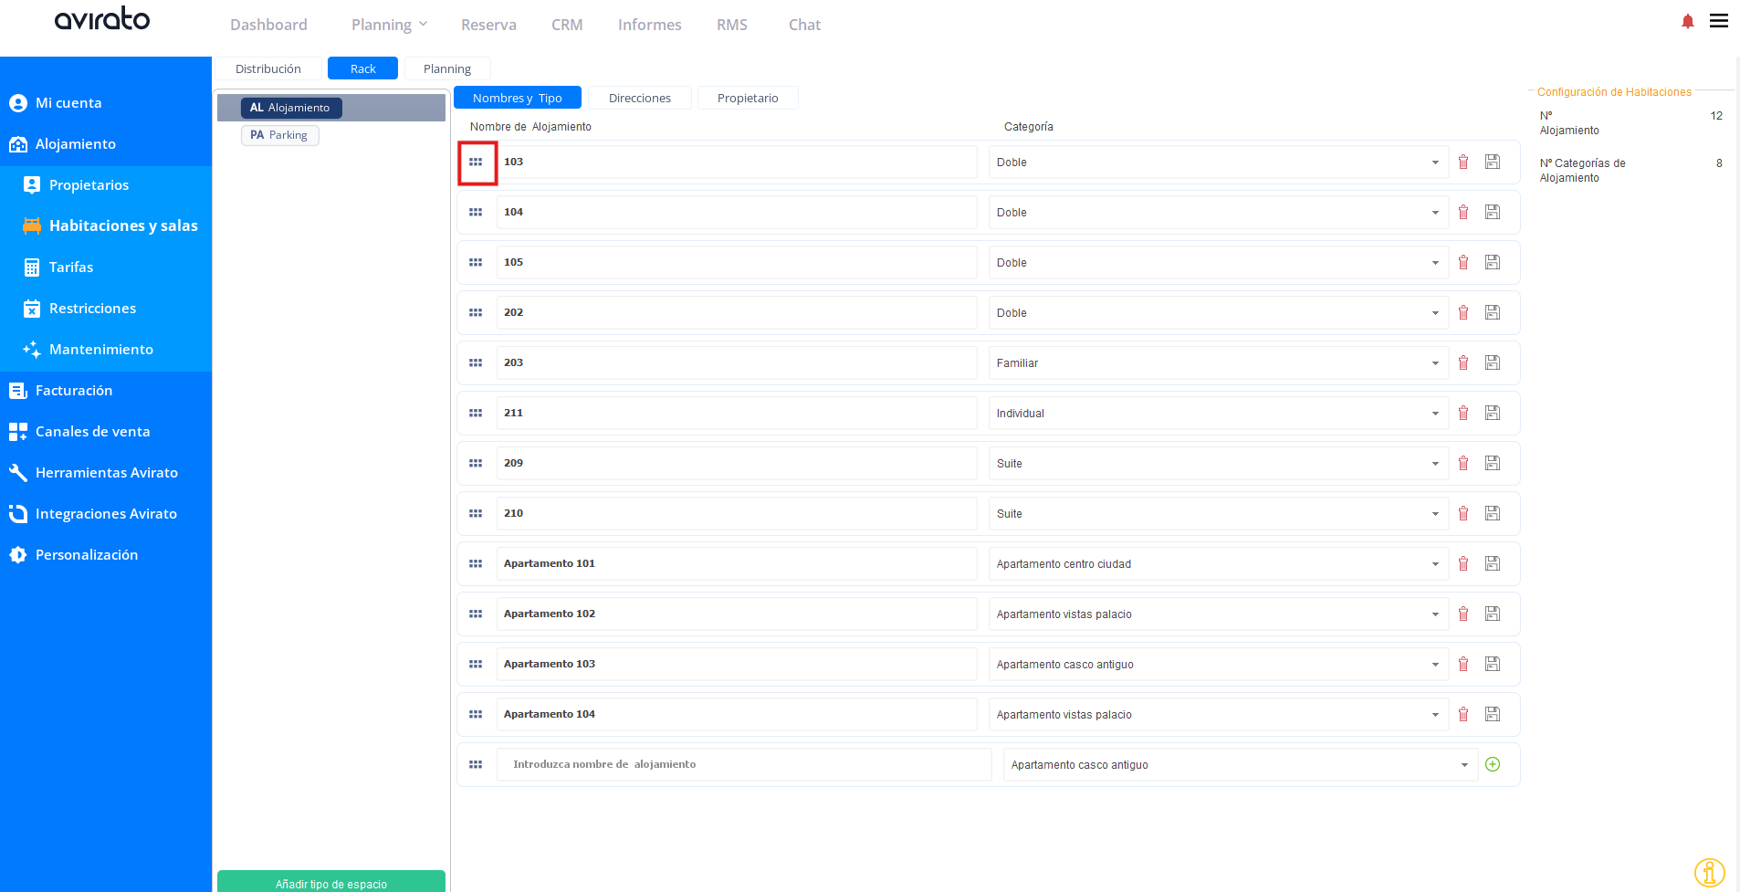Screen dimensions: 1740x892
Task: Click the name field of room 202
Action: tap(737, 312)
